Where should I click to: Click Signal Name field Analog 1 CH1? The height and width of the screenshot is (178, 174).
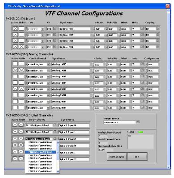pos(71,71)
